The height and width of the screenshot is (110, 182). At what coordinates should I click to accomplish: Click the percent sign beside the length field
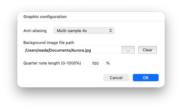(108, 63)
